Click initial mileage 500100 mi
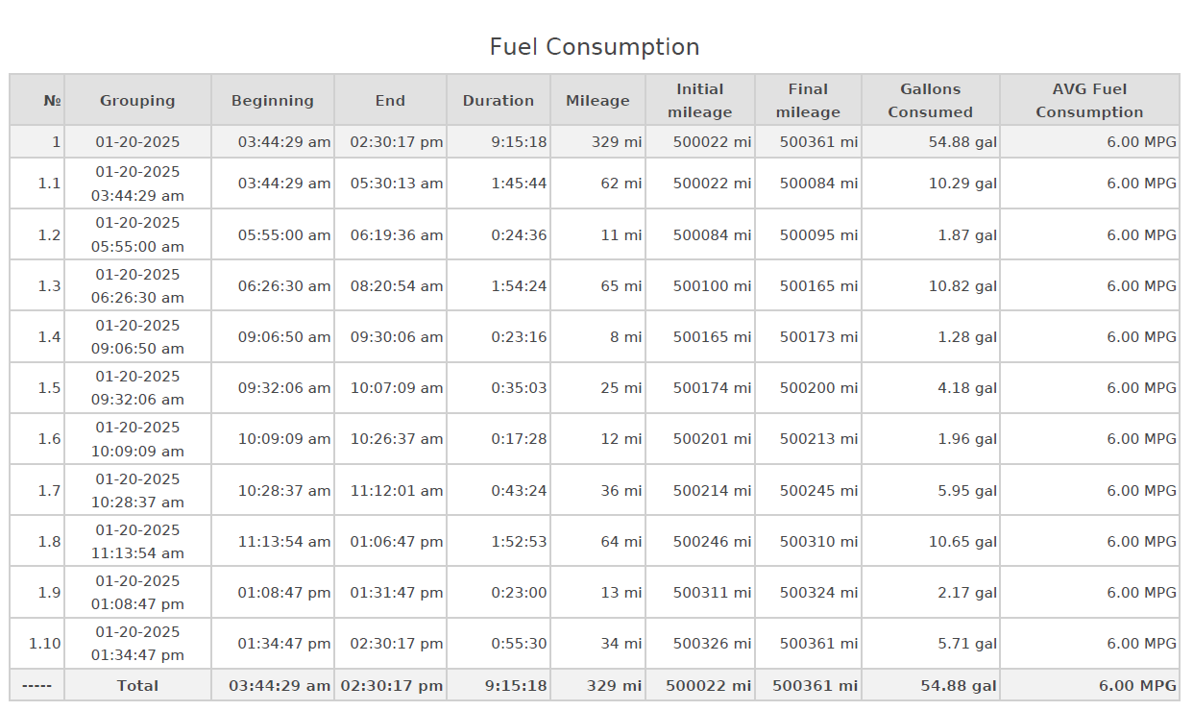 (x=712, y=286)
